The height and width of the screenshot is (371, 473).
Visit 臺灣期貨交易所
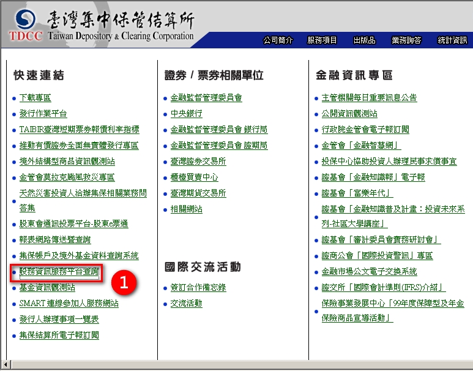click(x=198, y=193)
